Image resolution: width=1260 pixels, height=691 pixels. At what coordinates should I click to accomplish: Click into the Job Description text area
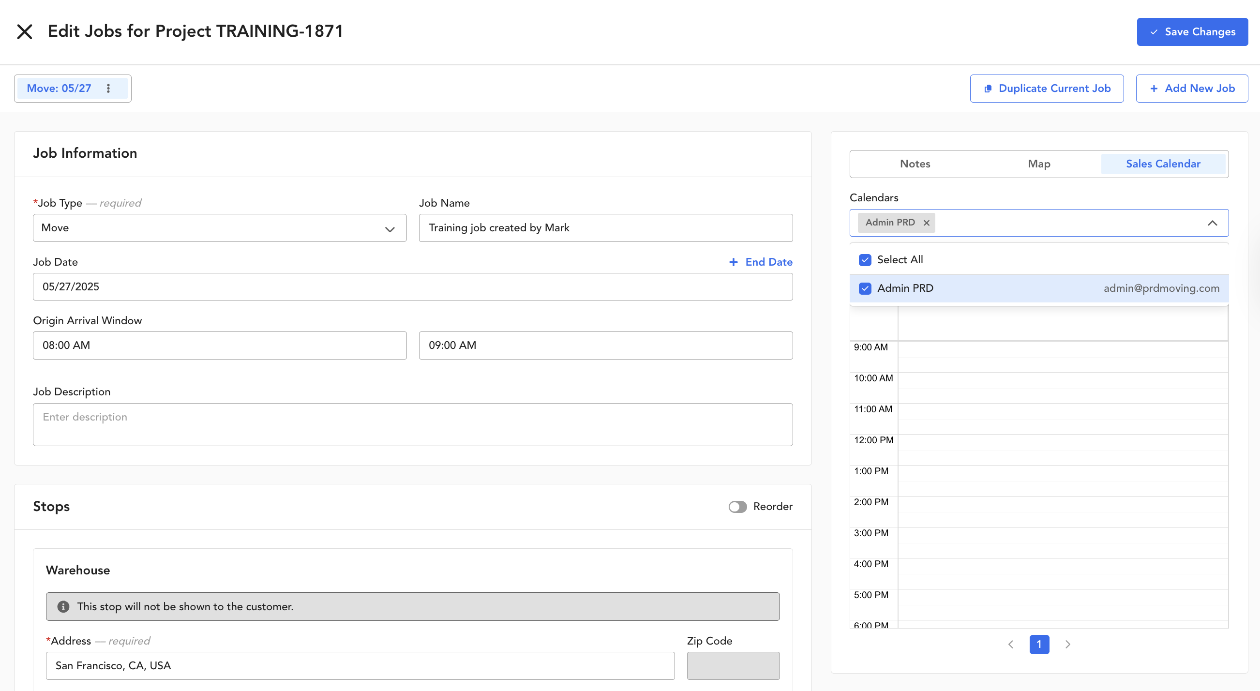pos(412,424)
